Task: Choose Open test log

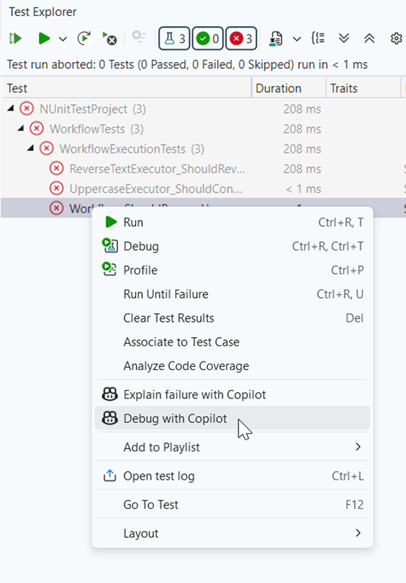Action: [x=232, y=476]
